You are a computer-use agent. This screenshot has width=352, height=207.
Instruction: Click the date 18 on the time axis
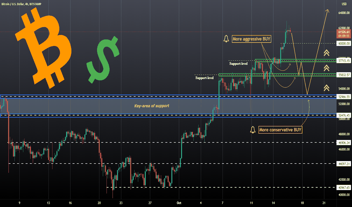coord(302,203)
